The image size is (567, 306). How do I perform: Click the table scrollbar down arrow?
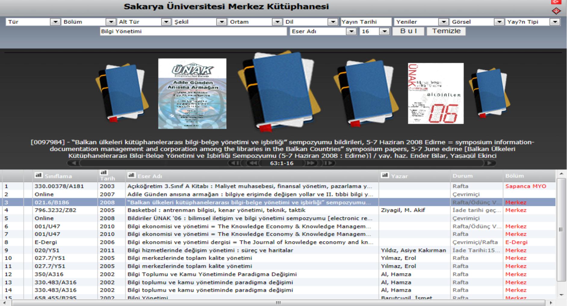(x=561, y=295)
